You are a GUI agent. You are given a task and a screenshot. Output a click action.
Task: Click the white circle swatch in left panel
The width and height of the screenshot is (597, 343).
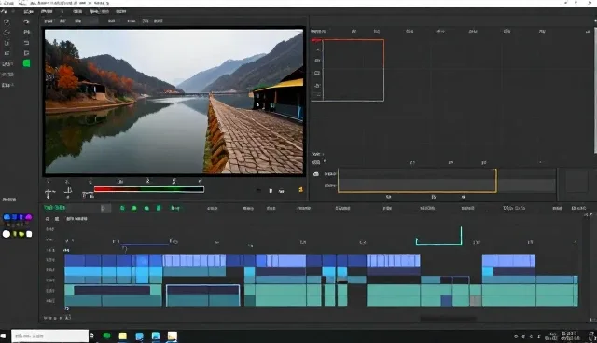click(7, 234)
